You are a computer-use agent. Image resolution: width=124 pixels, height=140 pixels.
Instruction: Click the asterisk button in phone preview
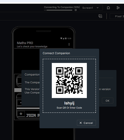21,114
